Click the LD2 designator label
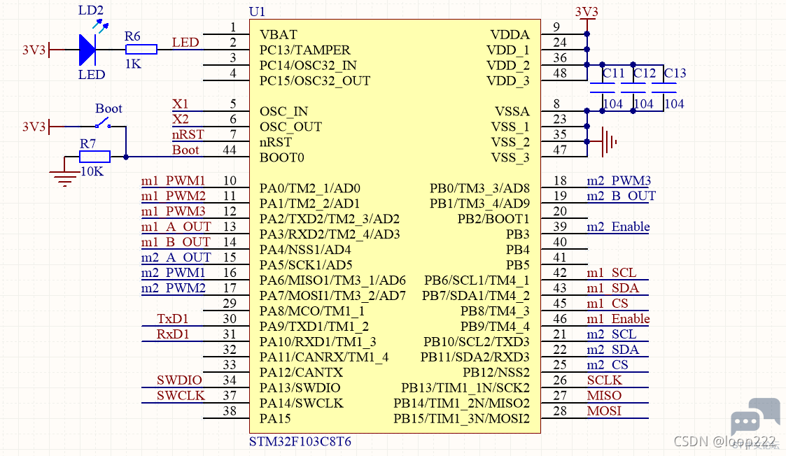 [91, 10]
